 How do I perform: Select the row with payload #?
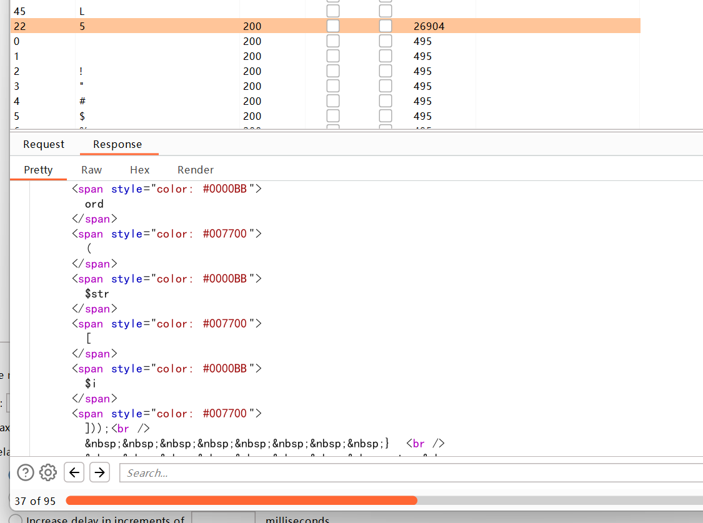(325, 100)
